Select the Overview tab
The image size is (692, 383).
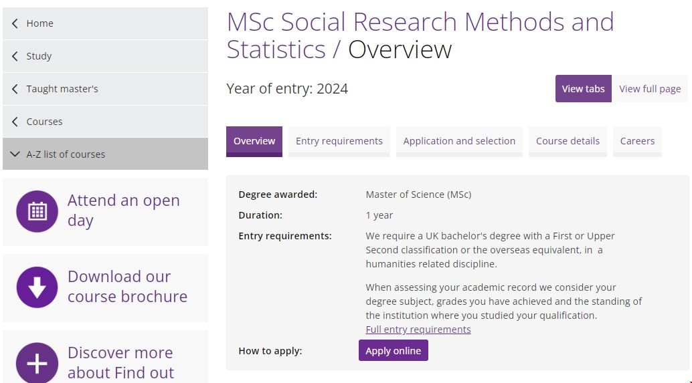point(254,141)
